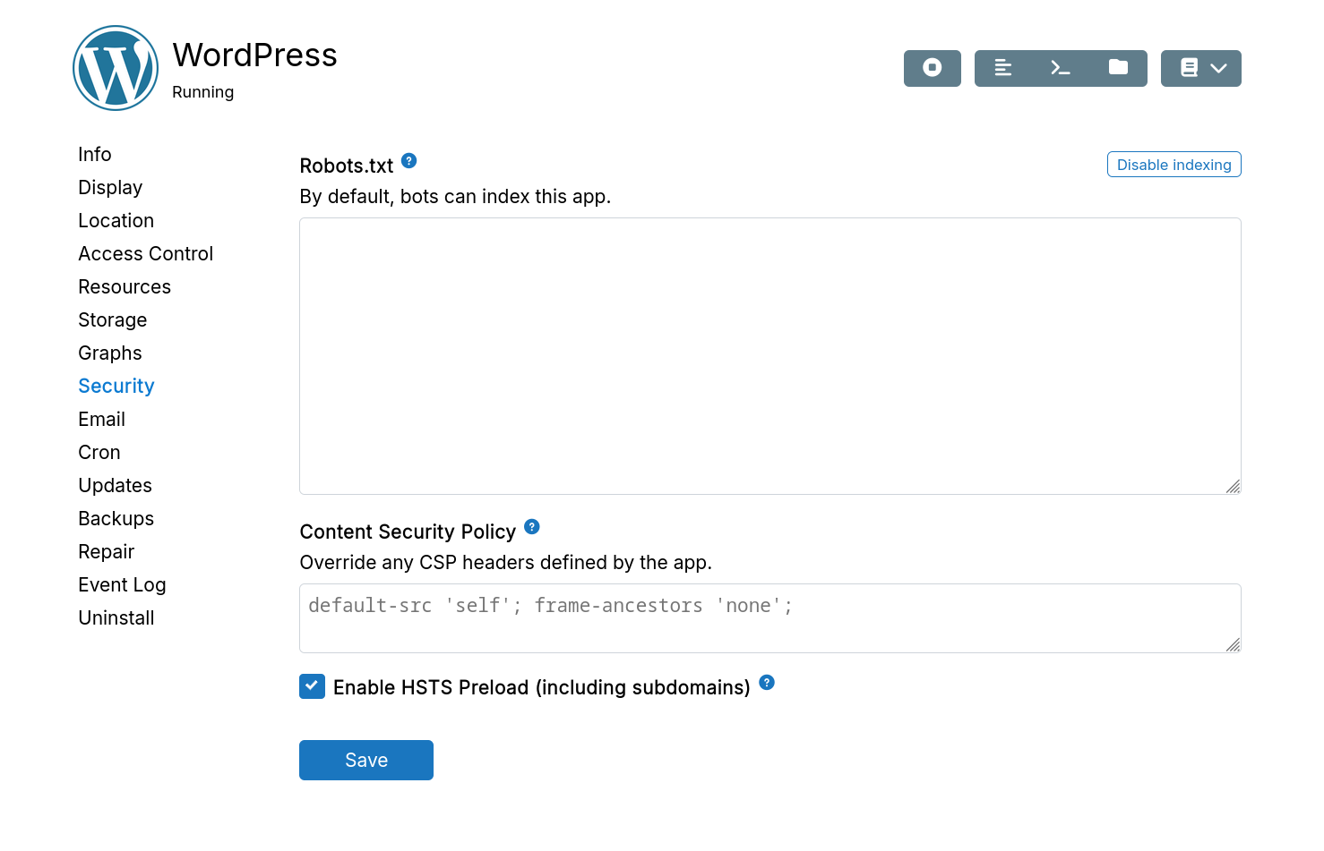The image size is (1324, 851).
Task: Select Graphs in the sidebar
Action: point(109,353)
